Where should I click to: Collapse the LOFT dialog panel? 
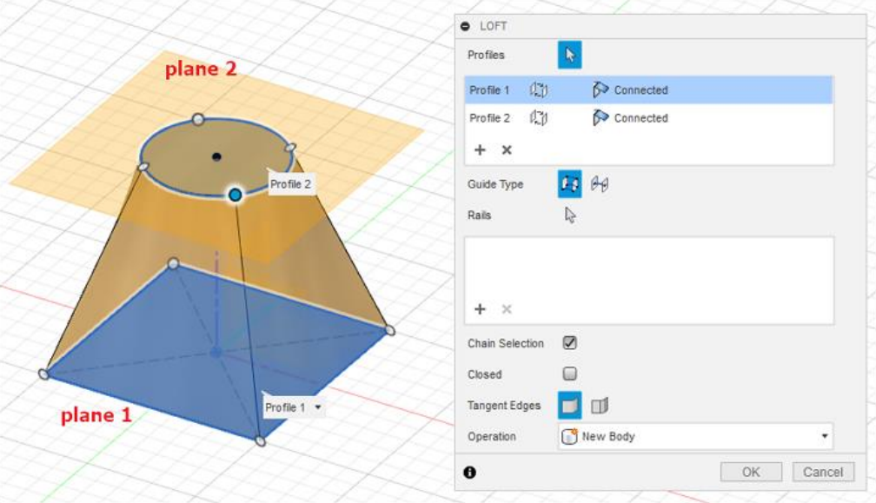coord(466,26)
